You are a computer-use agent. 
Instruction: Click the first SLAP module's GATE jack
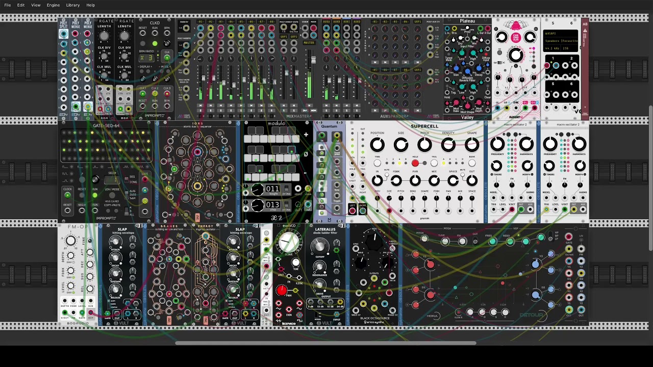click(x=107, y=313)
